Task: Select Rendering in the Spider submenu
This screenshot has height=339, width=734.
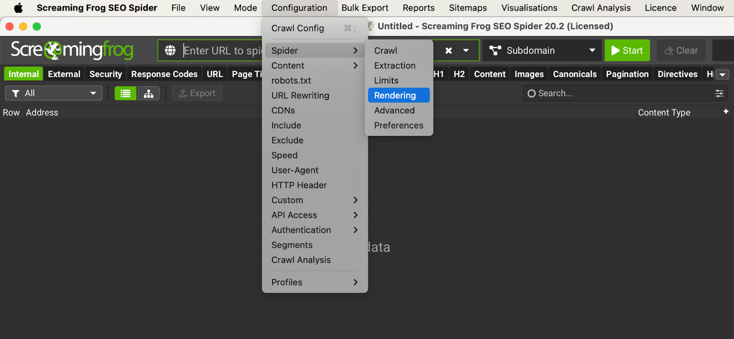Action: click(x=399, y=95)
